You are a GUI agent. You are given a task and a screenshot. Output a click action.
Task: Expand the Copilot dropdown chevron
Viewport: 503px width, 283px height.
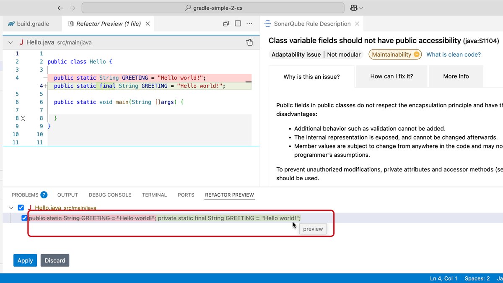click(x=361, y=8)
